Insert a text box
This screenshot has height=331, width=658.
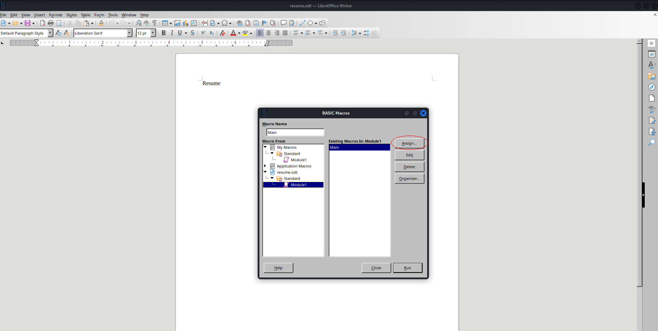[194, 23]
